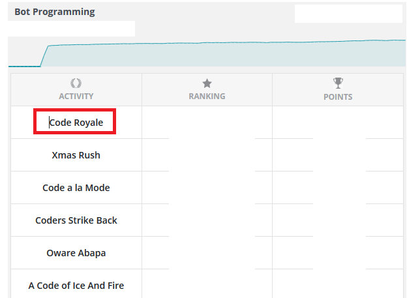Click the star Ranking icon

tap(207, 83)
